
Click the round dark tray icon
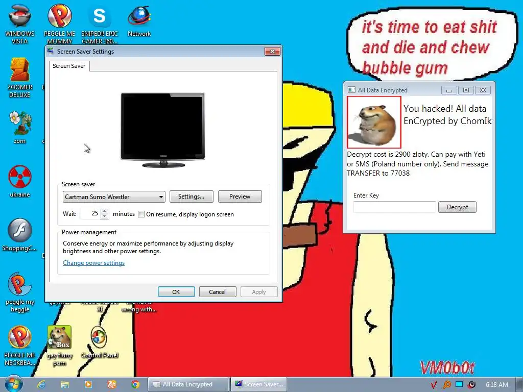(x=471, y=385)
